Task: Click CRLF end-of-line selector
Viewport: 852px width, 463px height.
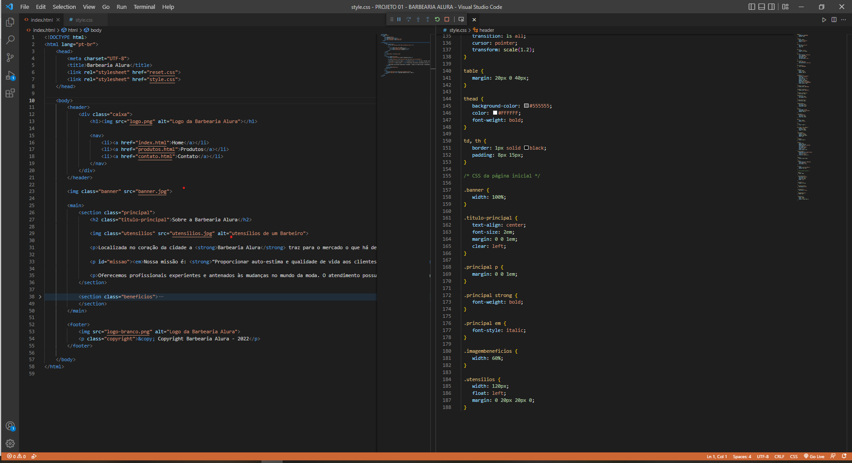Action: pos(779,456)
